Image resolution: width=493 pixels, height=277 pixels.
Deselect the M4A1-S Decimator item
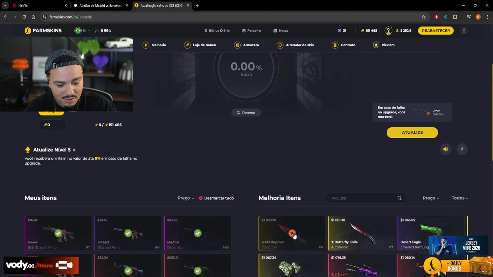coord(198,233)
